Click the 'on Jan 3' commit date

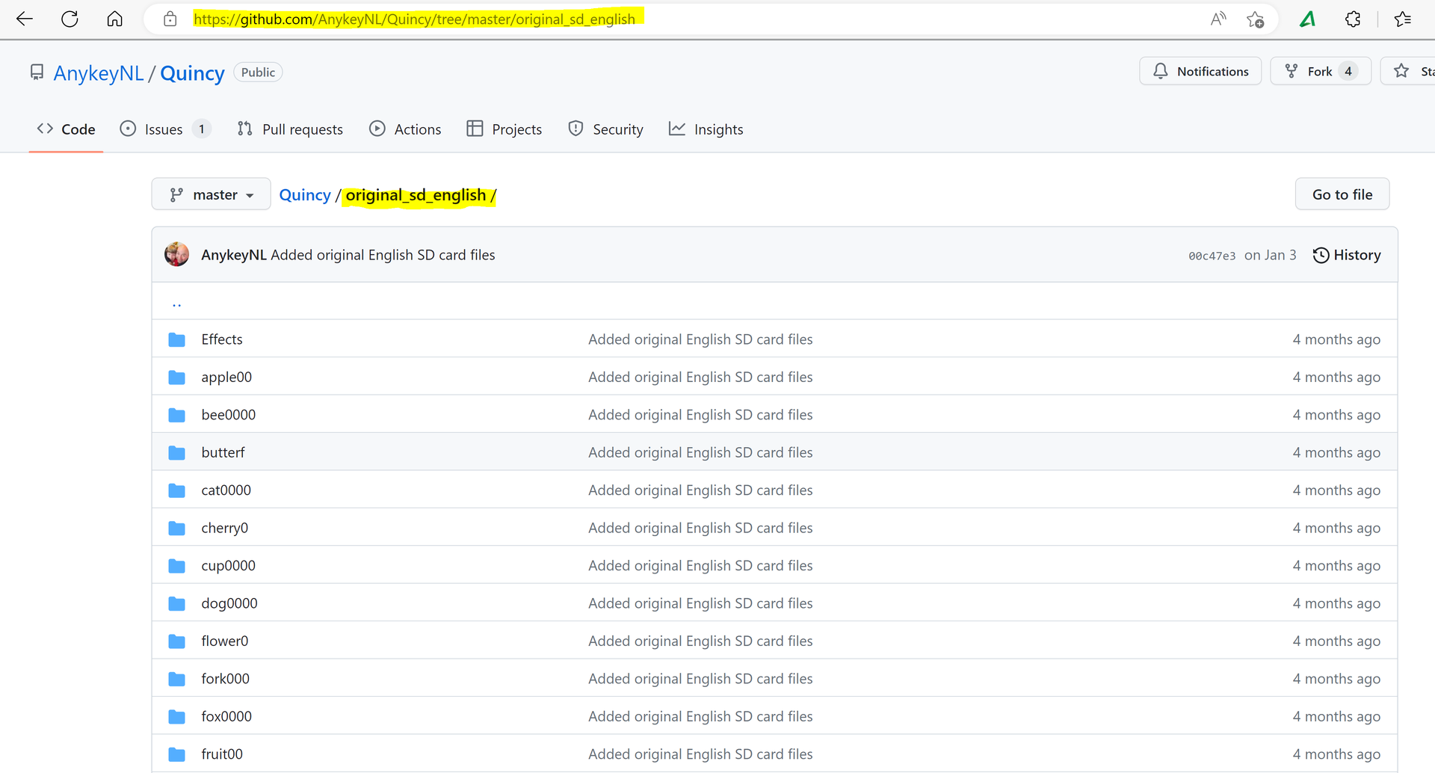[1271, 255]
